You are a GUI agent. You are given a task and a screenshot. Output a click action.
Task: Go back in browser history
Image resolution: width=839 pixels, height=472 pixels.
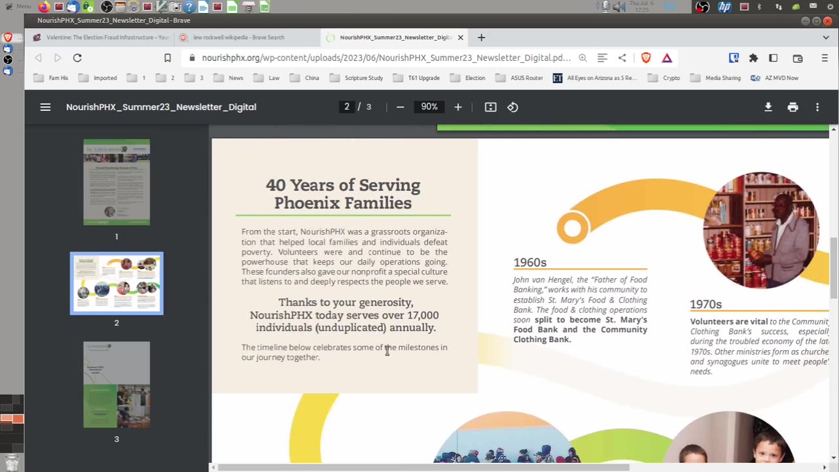pyautogui.click(x=38, y=58)
